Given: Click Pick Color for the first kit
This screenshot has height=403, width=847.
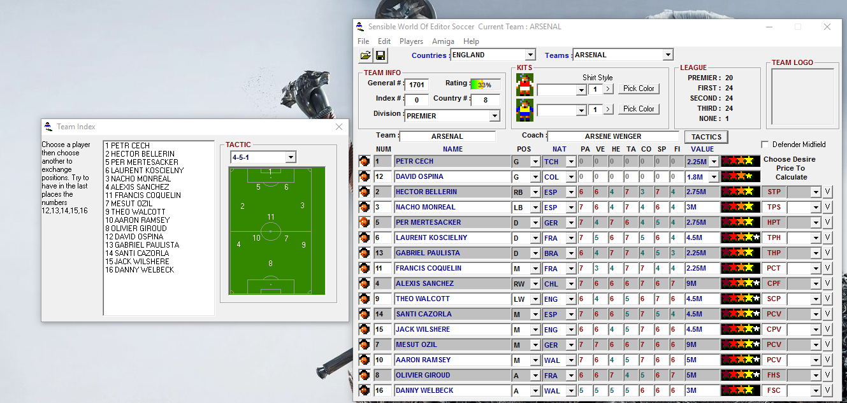Looking at the screenshot, I should click(x=638, y=88).
